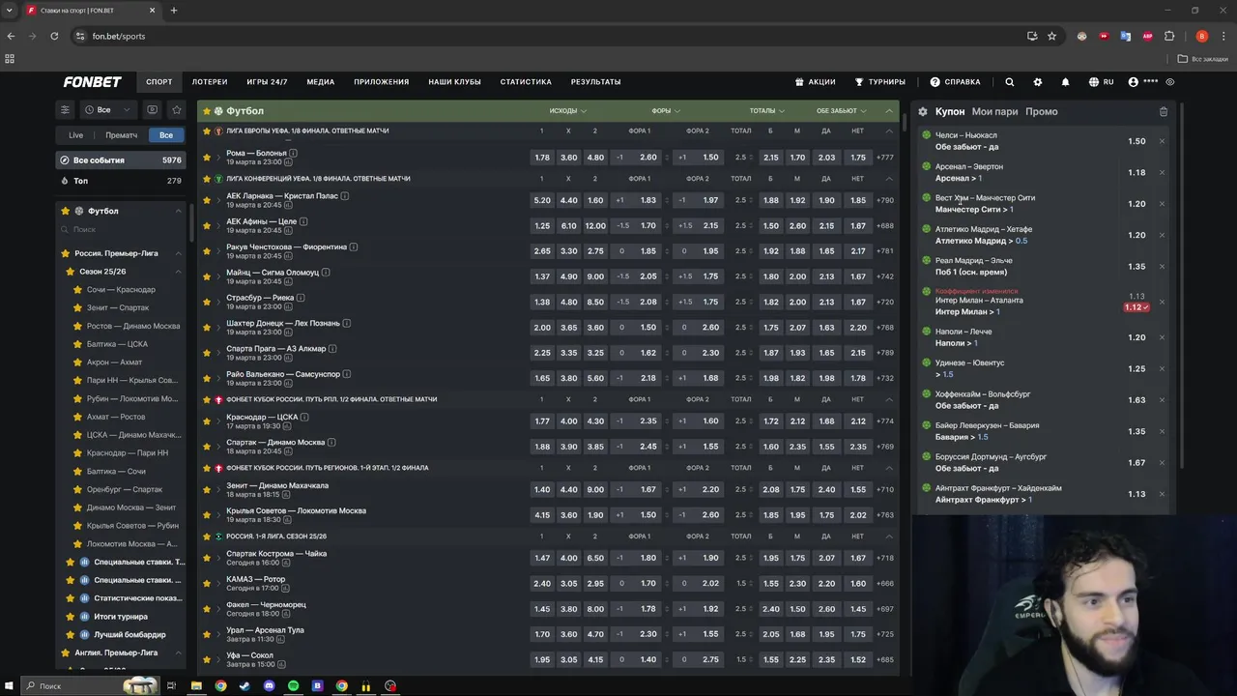Click the search magnifier in header
1237x696 pixels.
(x=1009, y=82)
